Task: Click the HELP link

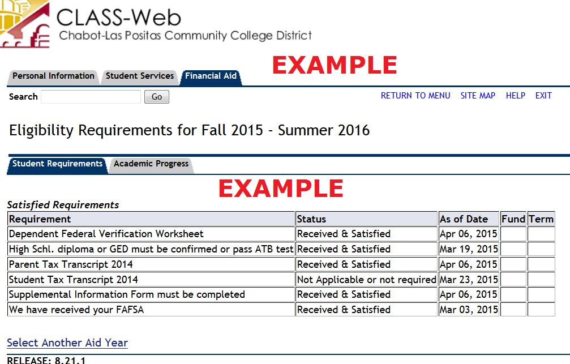Action: point(515,96)
